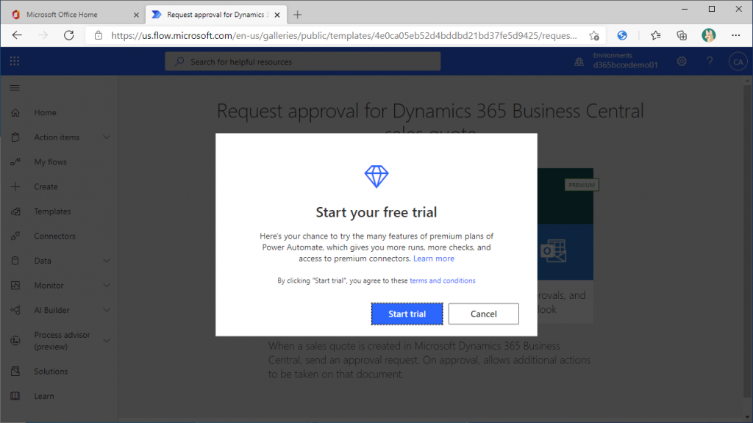Click the Connectors plug icon

(15, 236)
